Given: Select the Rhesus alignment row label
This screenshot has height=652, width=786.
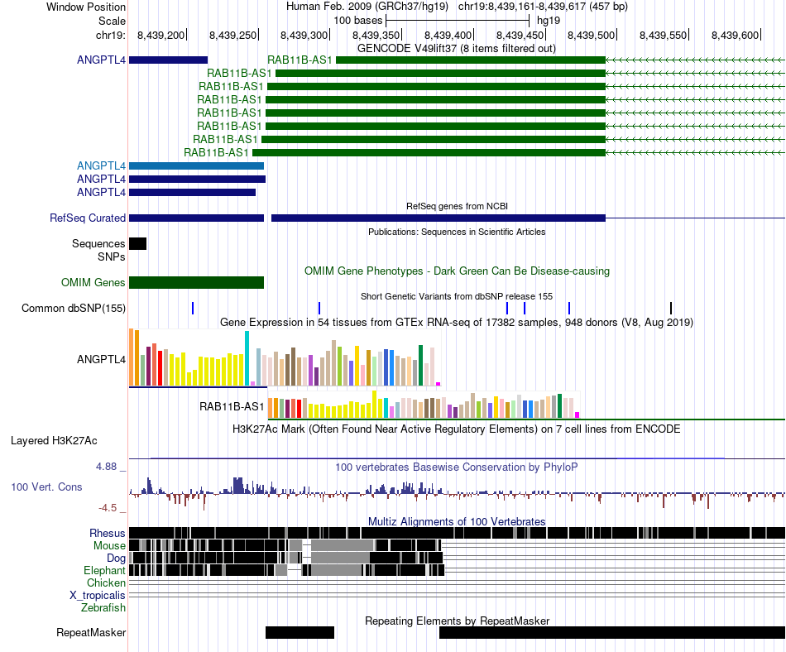Looking at the screenshot, I should [108, 533].
